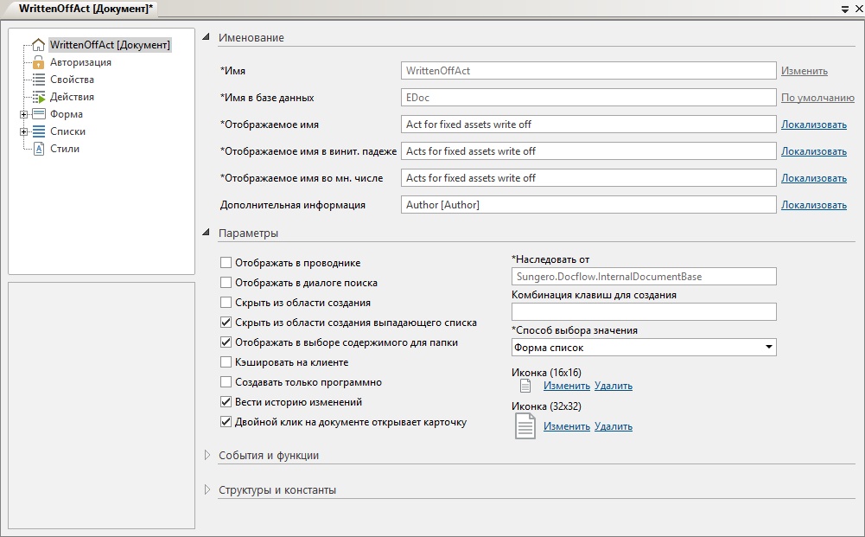Collapse the Параметры section
Viewport: 865px width, 537px height.
pyautogui.click(x=207, y=233)
